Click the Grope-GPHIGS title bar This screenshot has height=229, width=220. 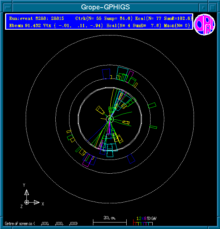pyautogui.click(x=105, y=7)
